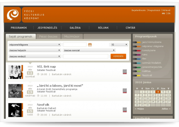Open the VII. Brit nap event thumbnail

[x=15, y=72]
